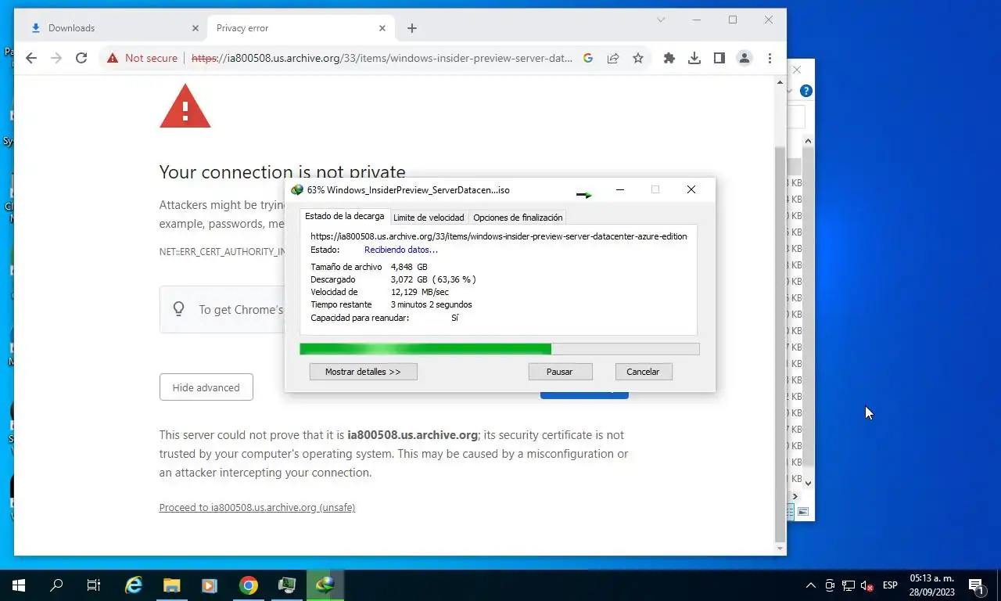Cancel the download with Cancelar

(643, 372)
